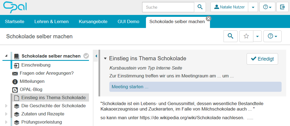Image resolution: width=290 pixels, height=126 pixels.
Task: Select Einschreibung in the course tree
Action: (36, 65)
